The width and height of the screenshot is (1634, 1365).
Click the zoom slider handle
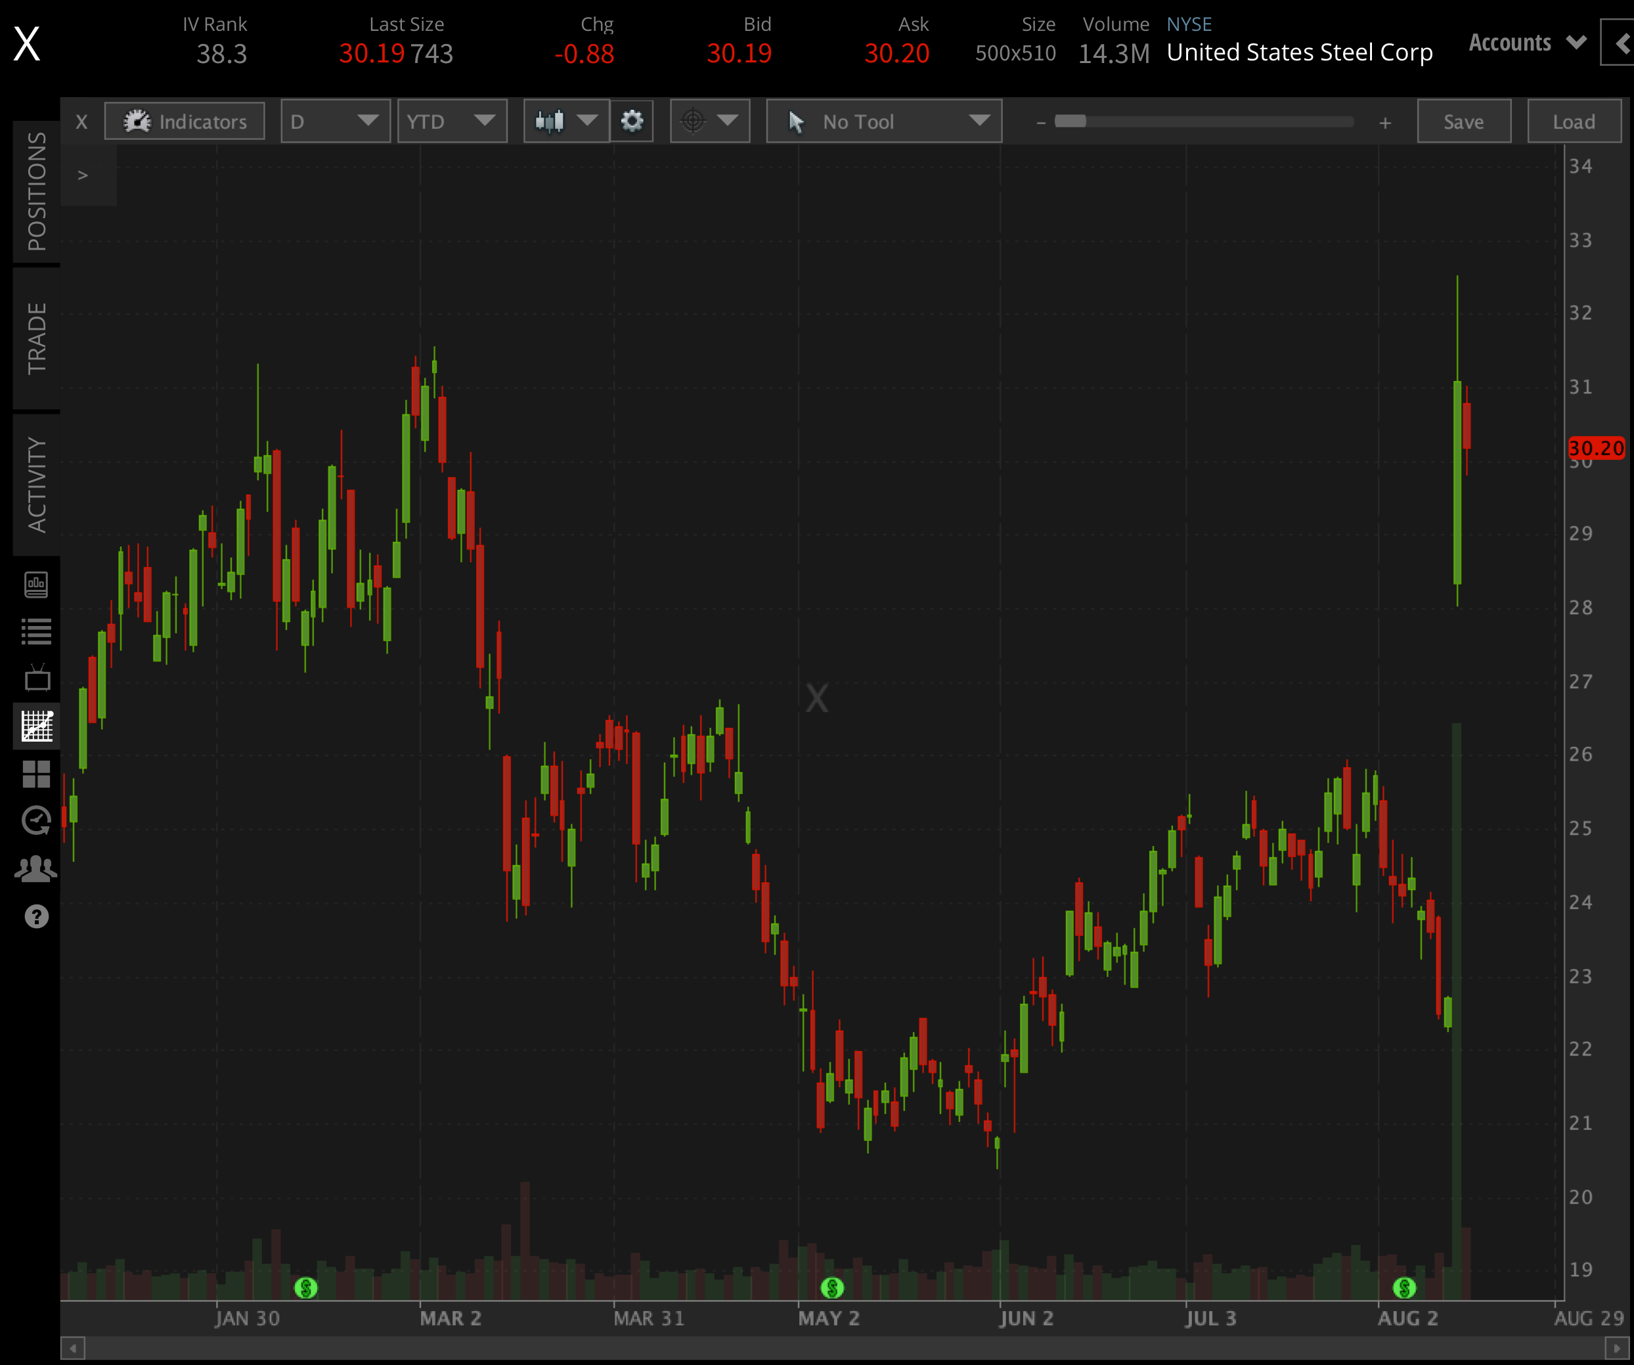[1070, 122]
